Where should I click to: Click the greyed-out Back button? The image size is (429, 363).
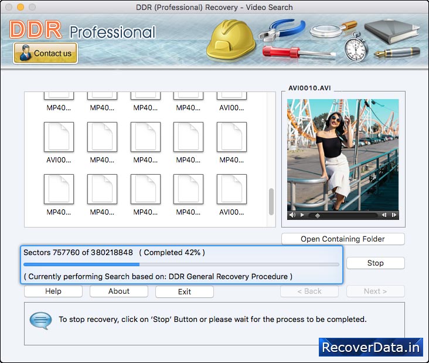pyautogui.click(x=309, y=291)
